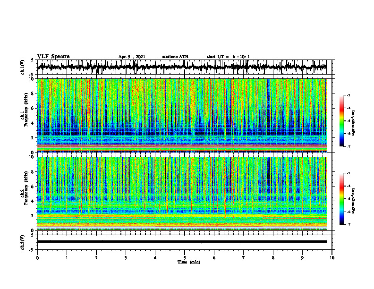Click the 'Time (min)' axis label
This screenshot has width=374, height=289.
[x=189, y=262]
